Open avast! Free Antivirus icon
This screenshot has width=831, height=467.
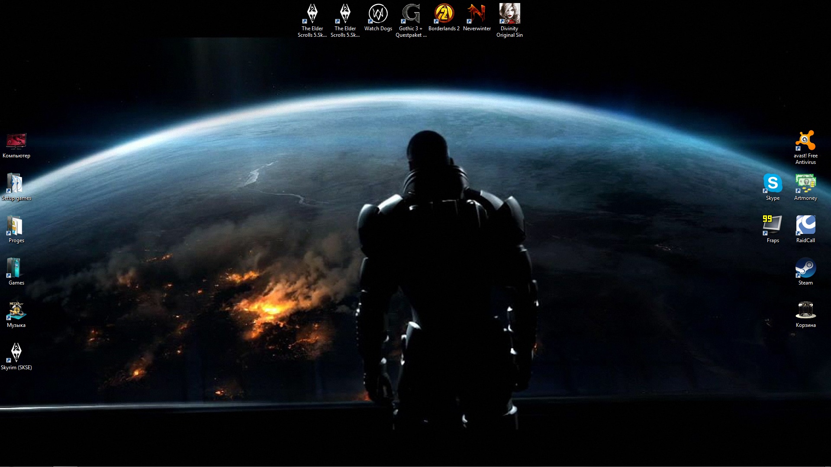(806, 147)
